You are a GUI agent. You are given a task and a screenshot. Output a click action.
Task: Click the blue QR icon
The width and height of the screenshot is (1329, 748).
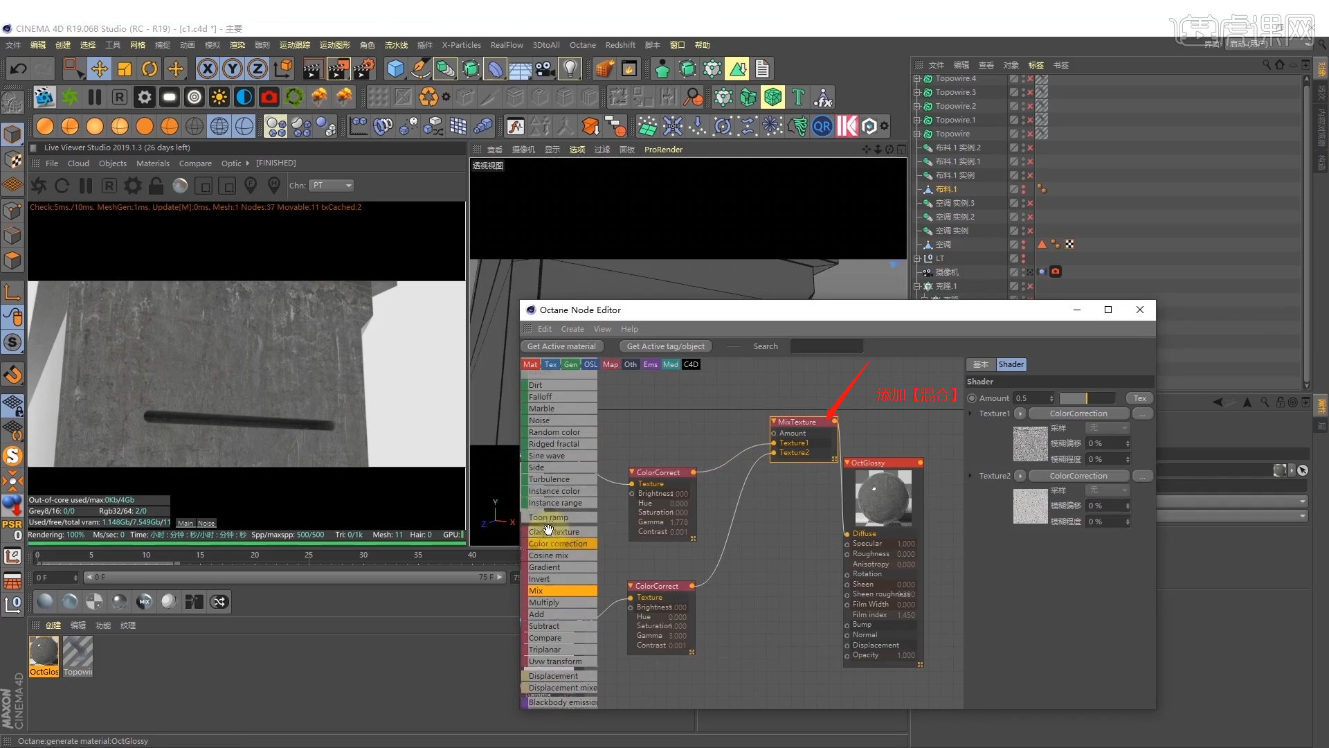point(822,126)
